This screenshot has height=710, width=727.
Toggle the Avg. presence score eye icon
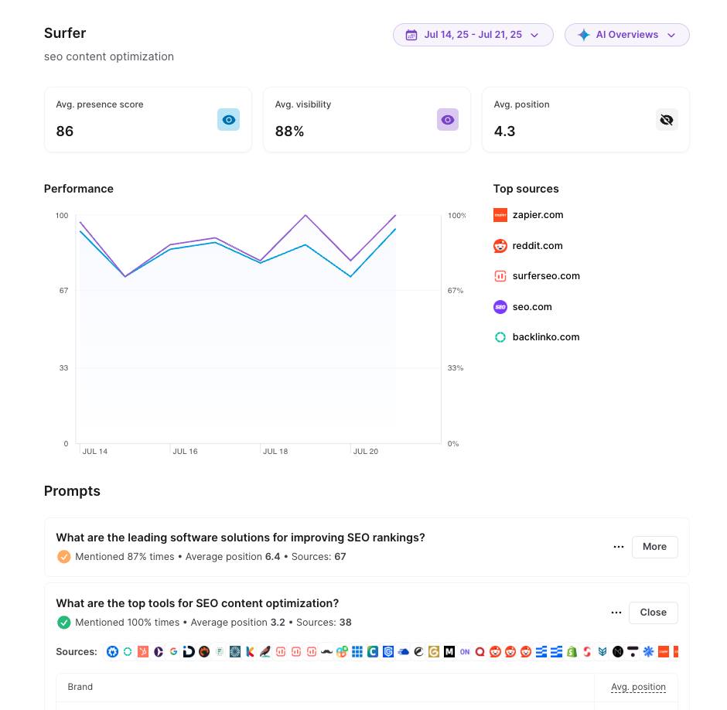point(229,120)
